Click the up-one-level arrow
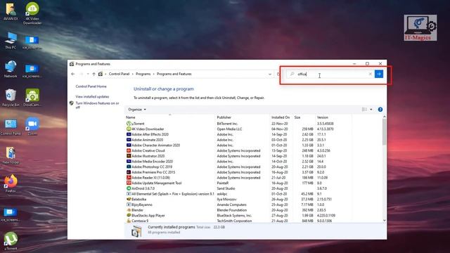Viewport: 450px width, 253px height. pyautogui.click(x=94, y=74)
